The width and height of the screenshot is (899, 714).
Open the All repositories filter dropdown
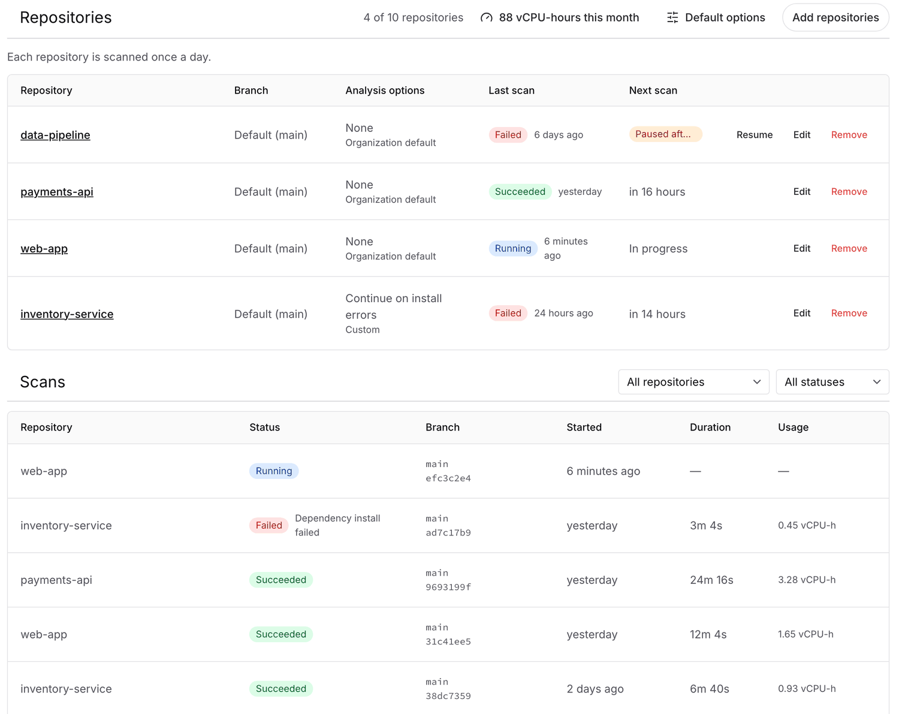(x=693, y=382)
